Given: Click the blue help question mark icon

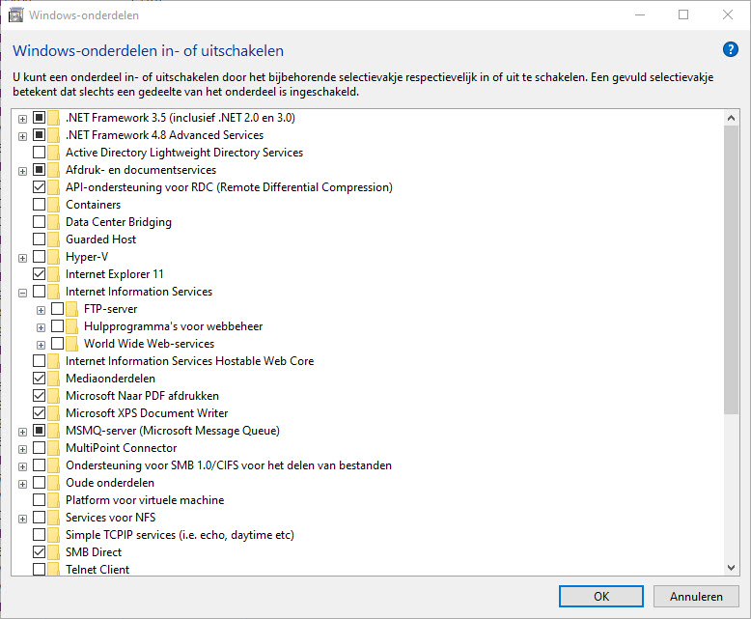Looking at the screenshot, I should tap(730, 50).
